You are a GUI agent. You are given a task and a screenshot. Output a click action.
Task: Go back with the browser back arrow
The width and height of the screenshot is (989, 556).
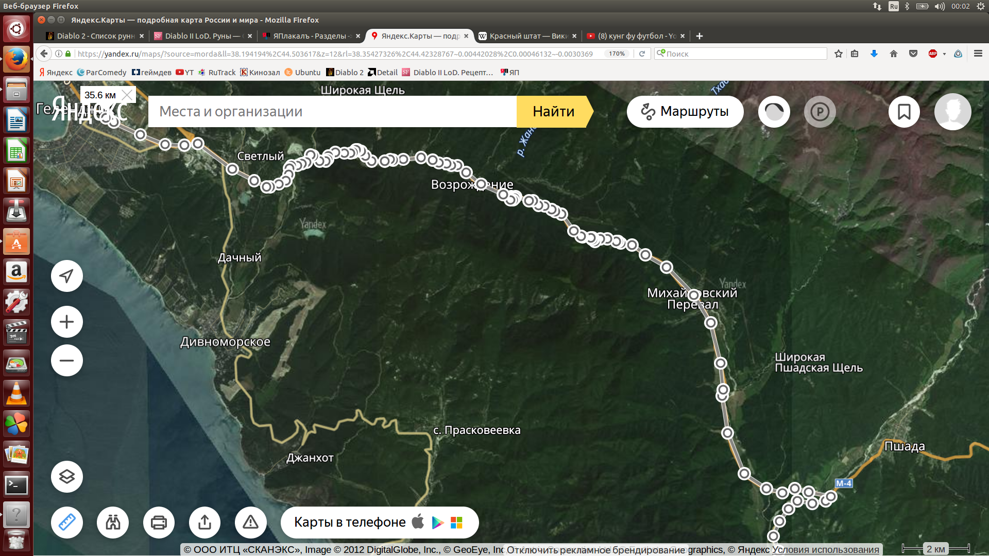click(44, 54)
